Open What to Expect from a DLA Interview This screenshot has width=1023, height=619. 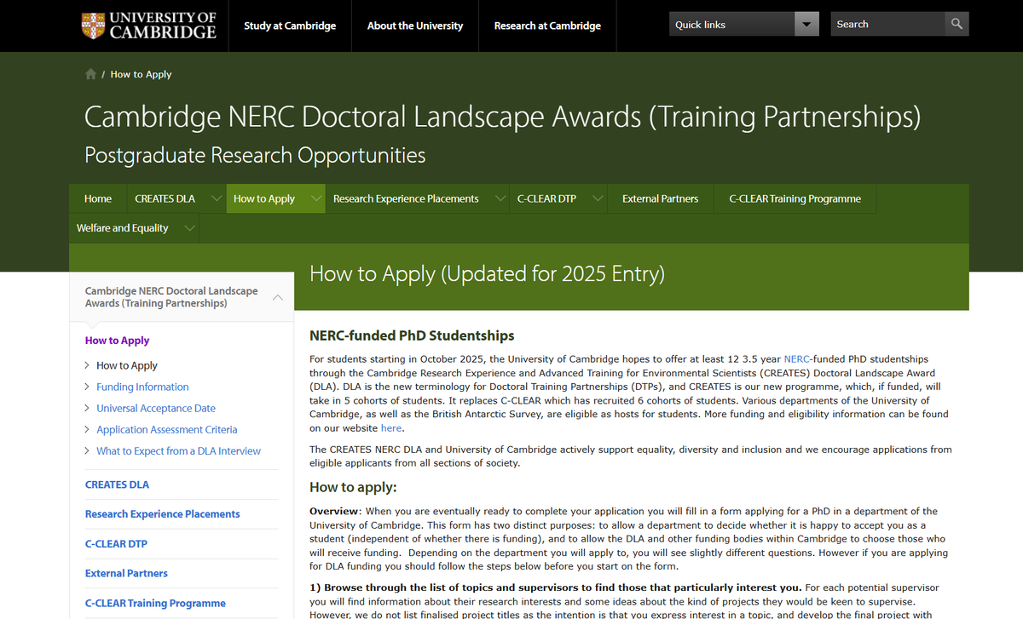pyautogui.click(x=178, y=450)
